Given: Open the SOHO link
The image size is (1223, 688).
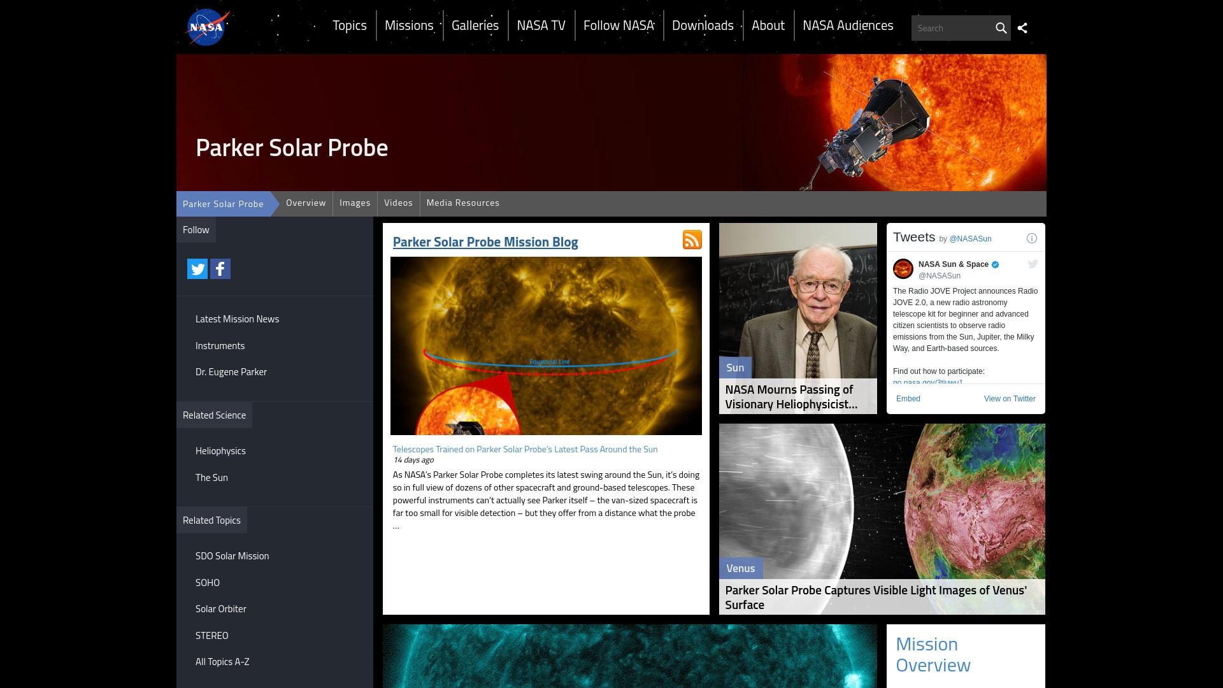Looking at the screenshot, I should pyautogui.click(x=208, y=583).
